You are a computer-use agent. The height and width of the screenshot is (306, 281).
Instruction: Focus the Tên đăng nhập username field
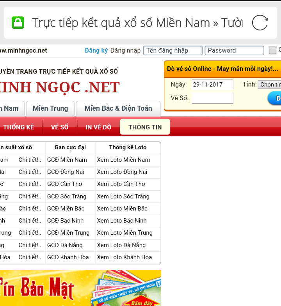(x=173, y=50)
